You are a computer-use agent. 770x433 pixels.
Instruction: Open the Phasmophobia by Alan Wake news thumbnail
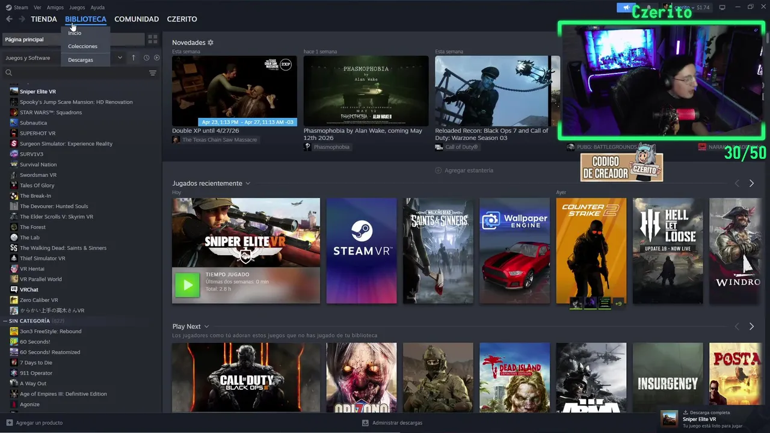366,91
